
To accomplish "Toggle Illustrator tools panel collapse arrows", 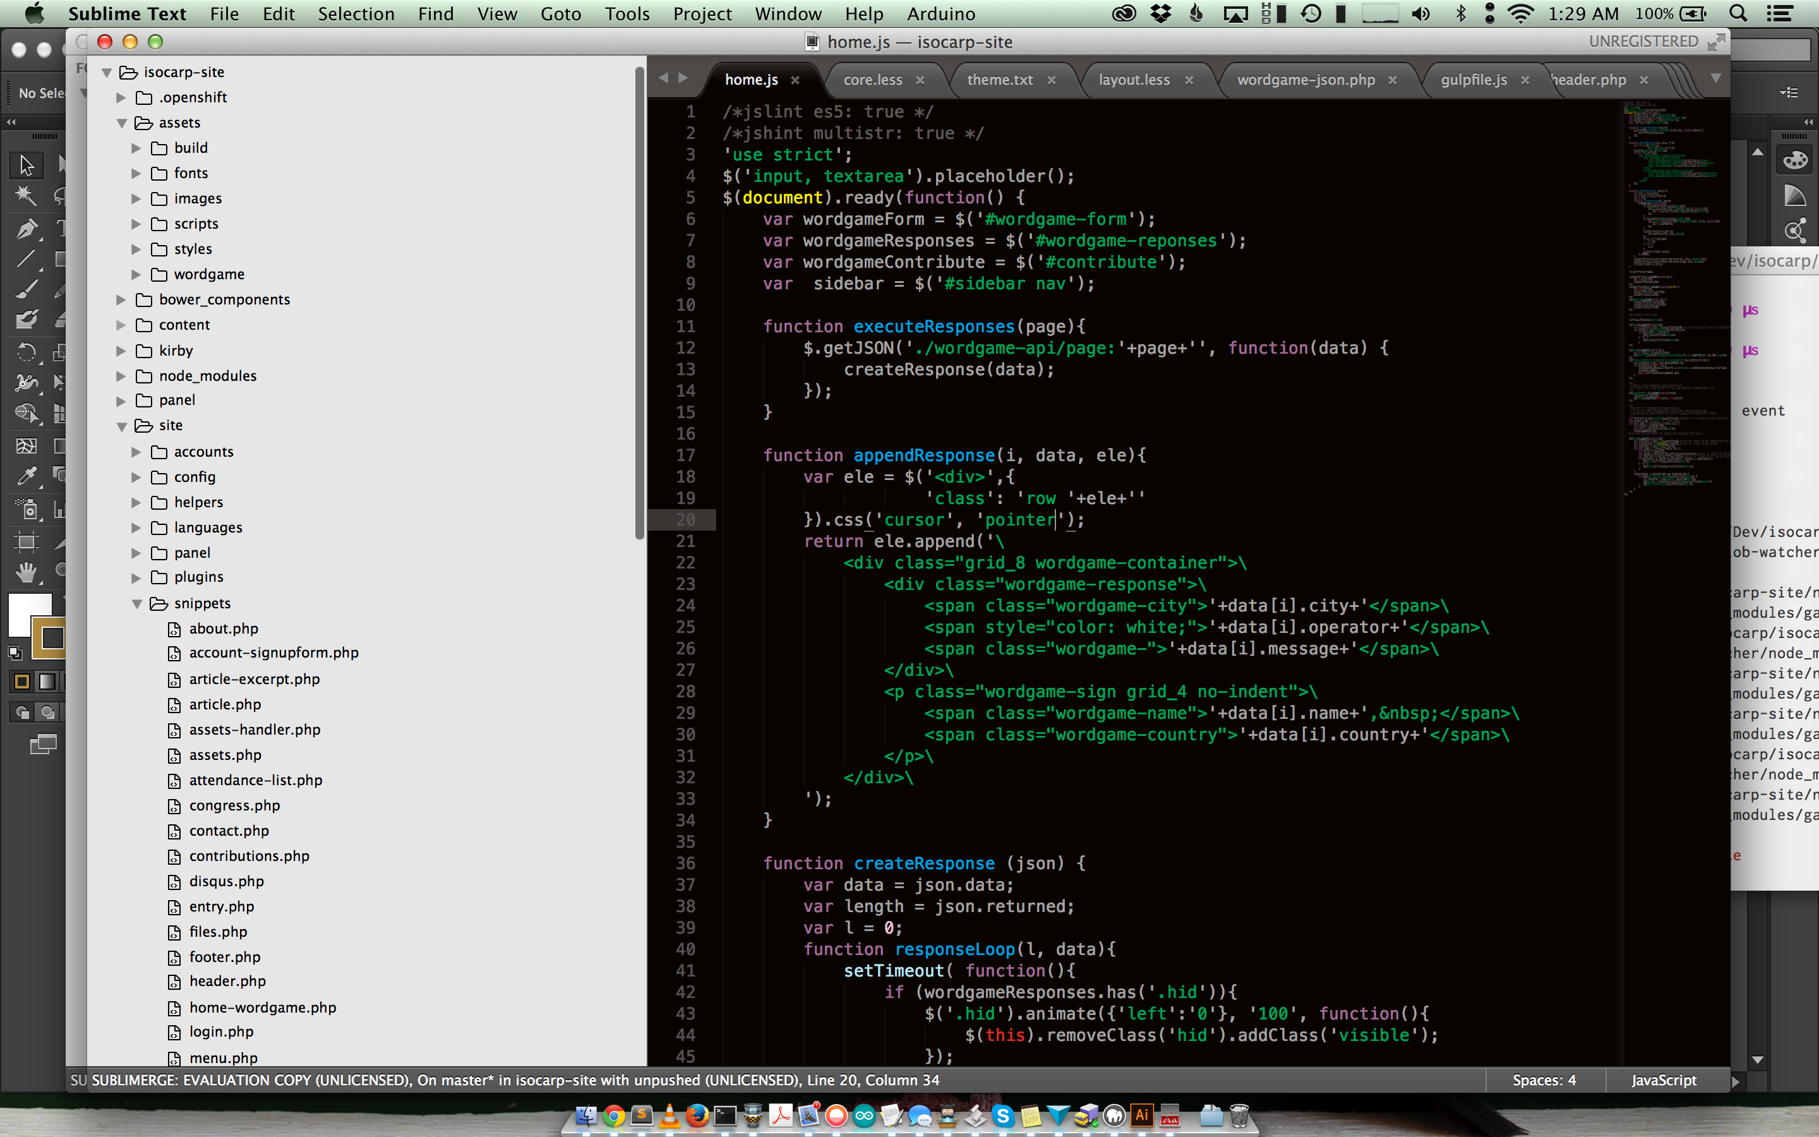I will point(11,121).
